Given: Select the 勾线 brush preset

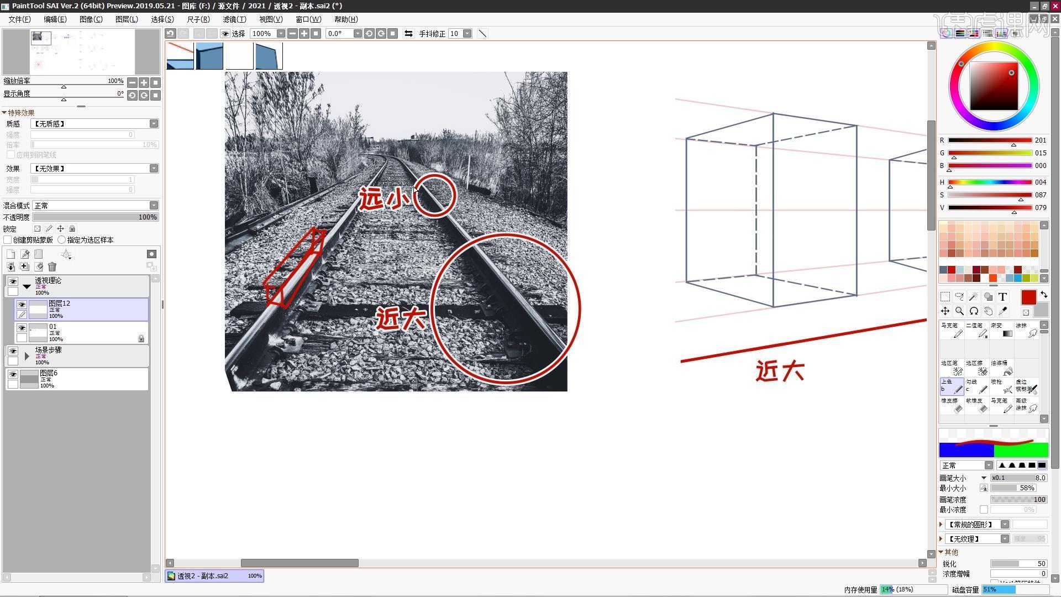Looking at the screenshot, I should coord(976,386).
